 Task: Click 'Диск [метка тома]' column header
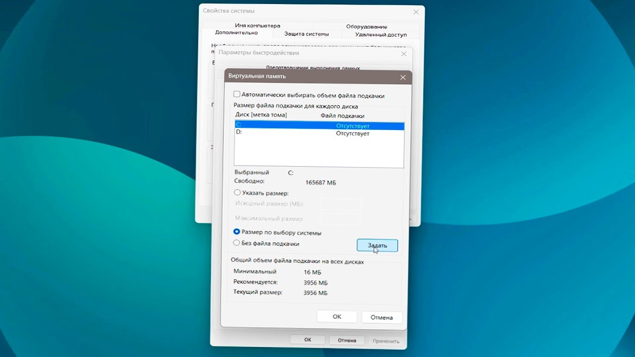pos(261,115)
